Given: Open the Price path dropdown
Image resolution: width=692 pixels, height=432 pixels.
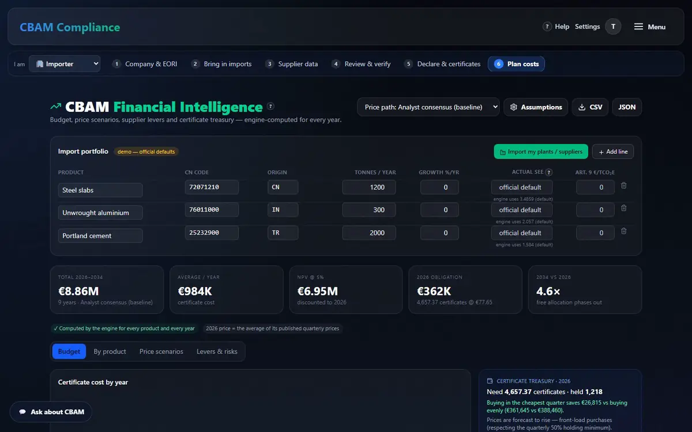Looking at the screenshot, I should coord(428,107).
